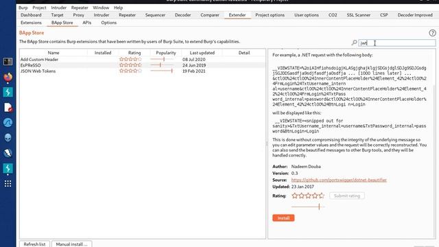Viewport: 439px width, 247px height.
Task: Select the BApp Store sub-tab
Action: (62, 23)
